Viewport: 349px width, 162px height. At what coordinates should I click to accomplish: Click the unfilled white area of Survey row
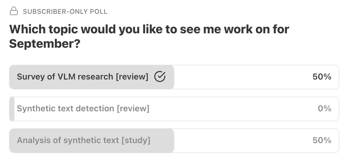[240, 77]
